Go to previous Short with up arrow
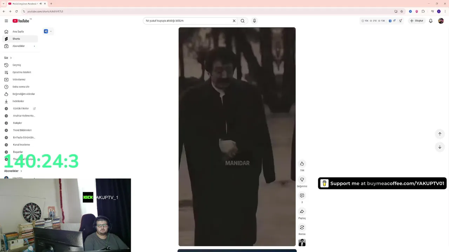 tap(440, 134)
